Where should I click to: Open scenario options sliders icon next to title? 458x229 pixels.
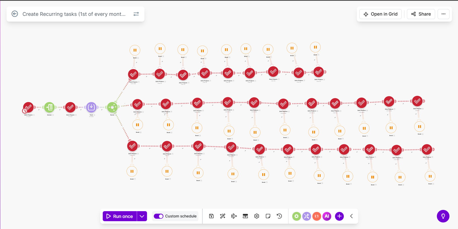[x=136, y=14]
